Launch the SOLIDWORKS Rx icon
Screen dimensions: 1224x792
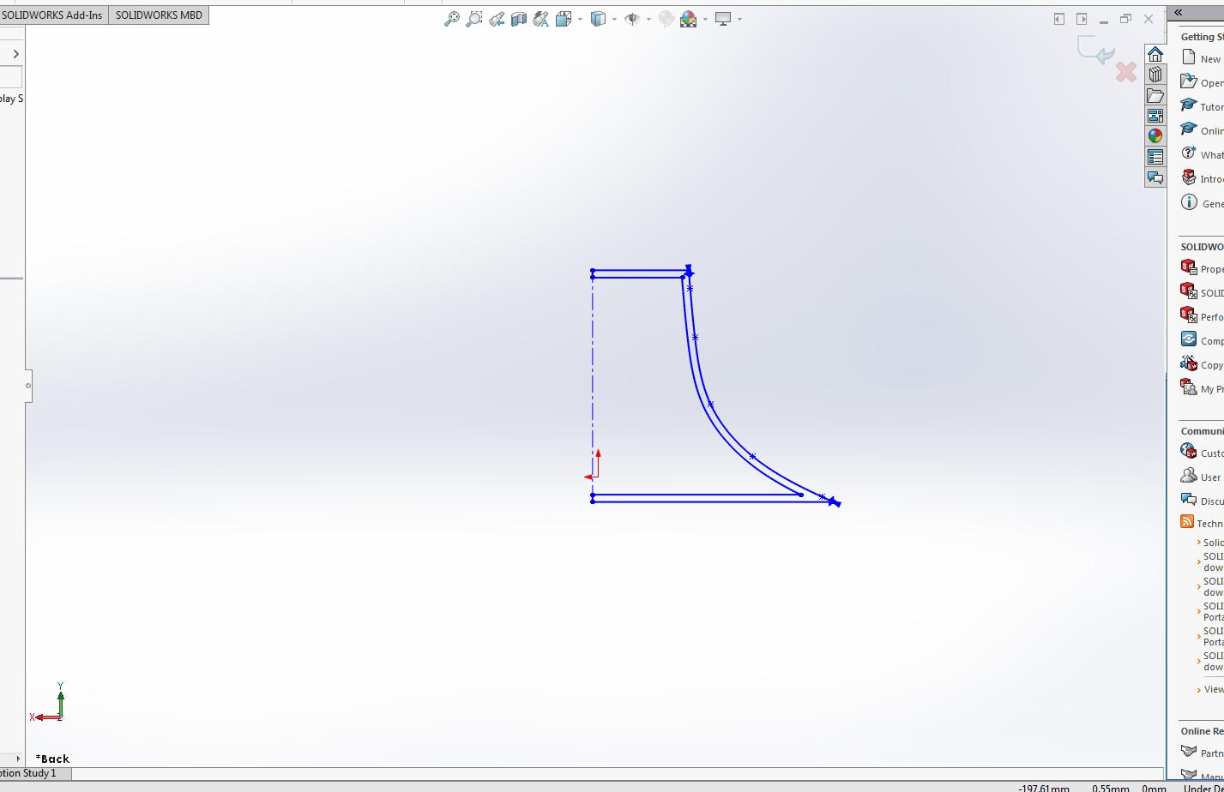point(1189,291)
